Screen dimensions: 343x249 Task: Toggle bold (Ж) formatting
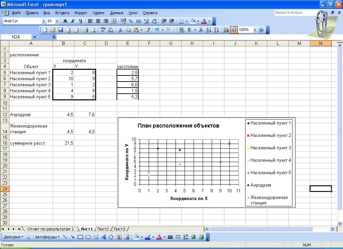click(65, 21)
